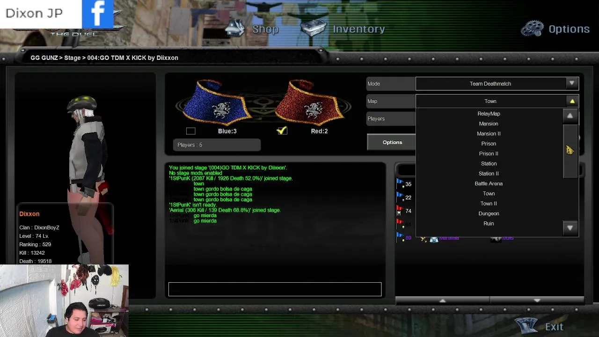The height and width of the screenshot is (337, 599).
Task: Open the Inventory chest icon
Action: point(313,28)
